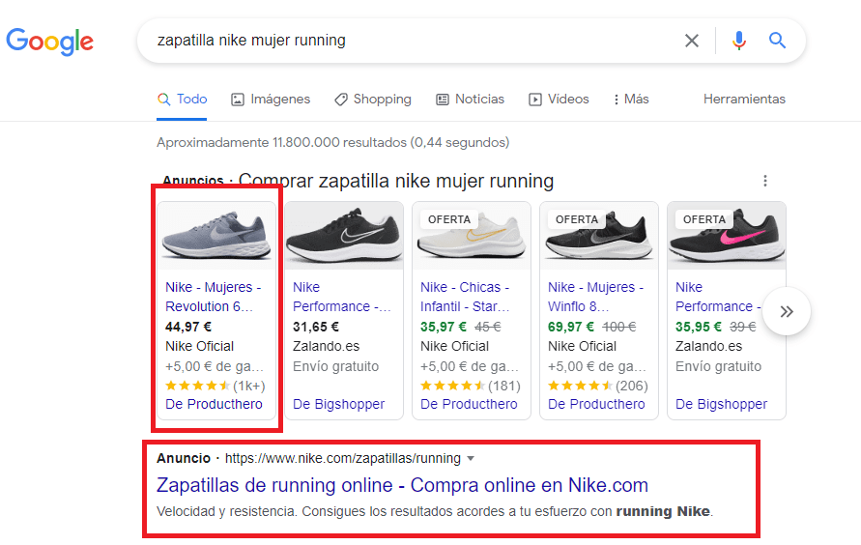
Task: Click Zalando.es seller on the 31,65 € card
Action: [327, 346]
